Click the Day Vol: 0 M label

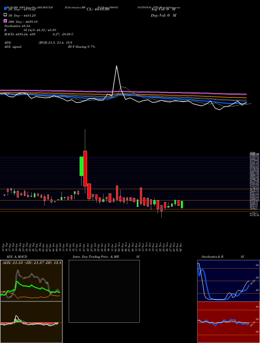pos(163,15)
